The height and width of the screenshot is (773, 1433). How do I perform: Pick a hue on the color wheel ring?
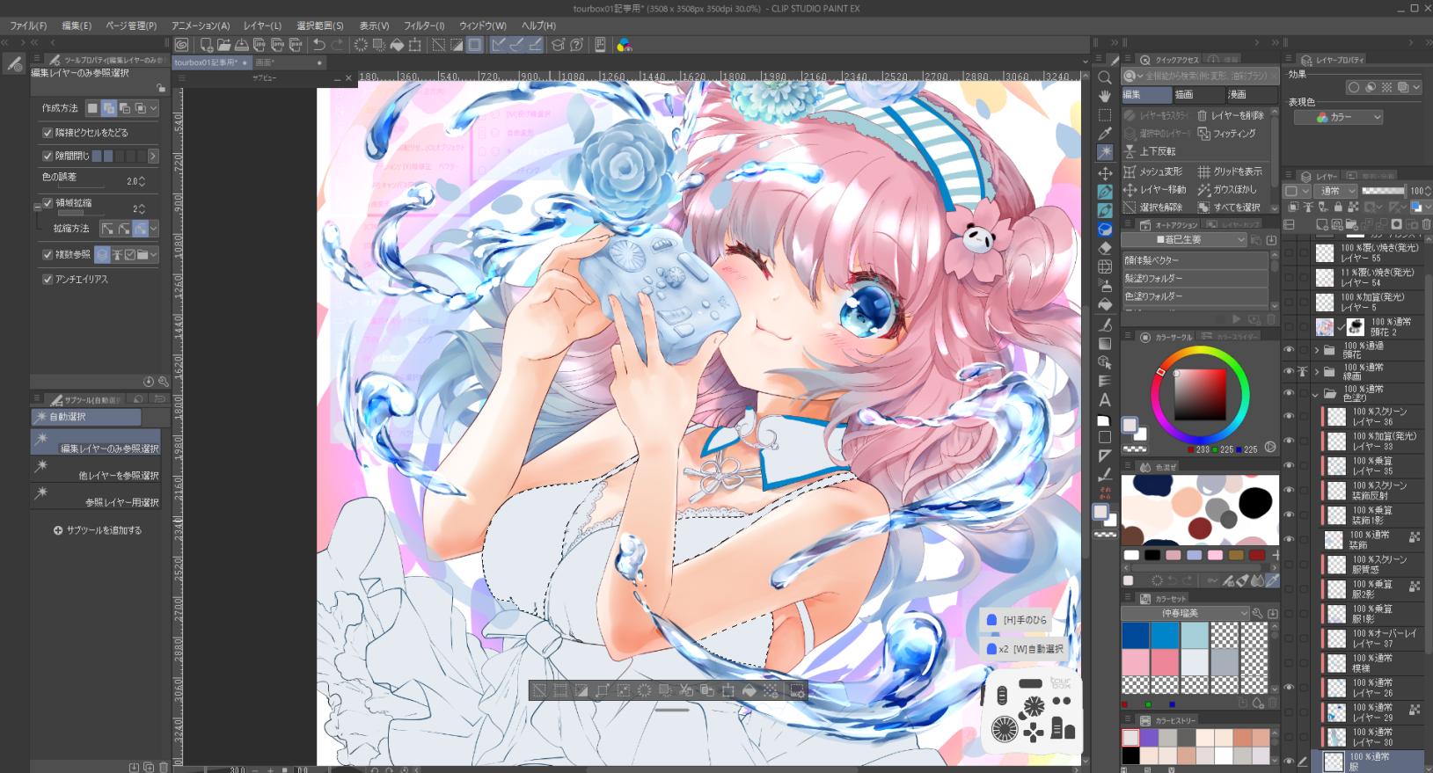point(1200,352)
